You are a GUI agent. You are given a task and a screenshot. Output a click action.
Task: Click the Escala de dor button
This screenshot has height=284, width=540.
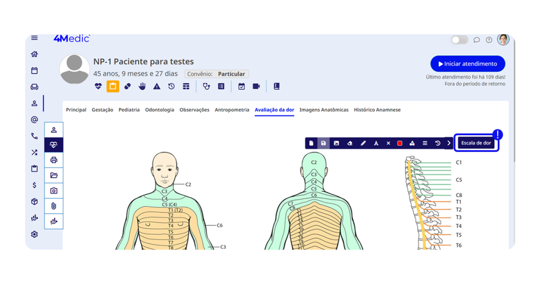[x=476, y=143]
